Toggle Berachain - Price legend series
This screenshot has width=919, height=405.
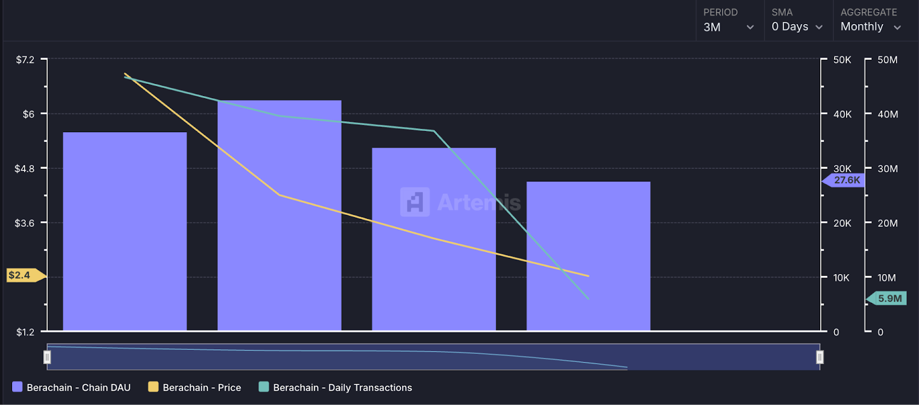(x=194, y=387)
